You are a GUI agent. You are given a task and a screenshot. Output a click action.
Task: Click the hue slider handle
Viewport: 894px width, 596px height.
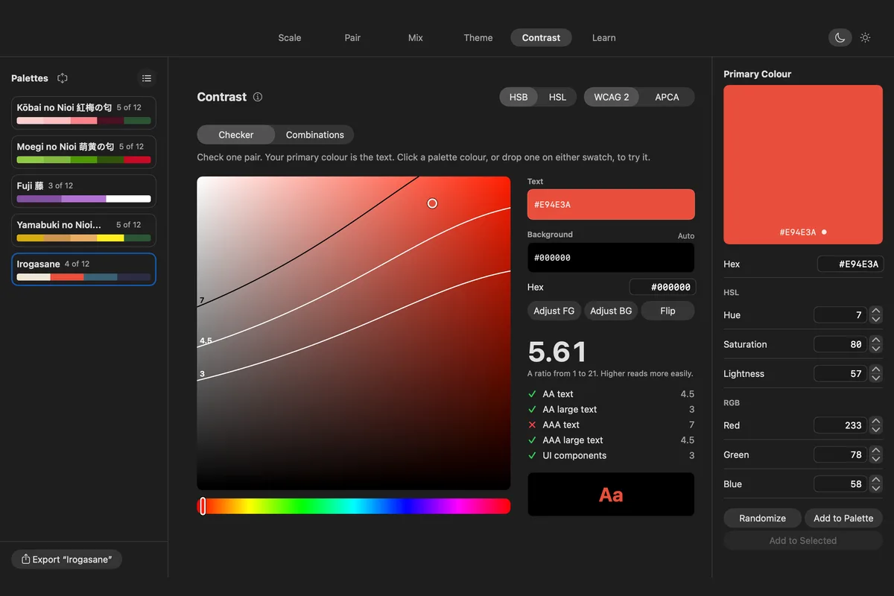203,507
